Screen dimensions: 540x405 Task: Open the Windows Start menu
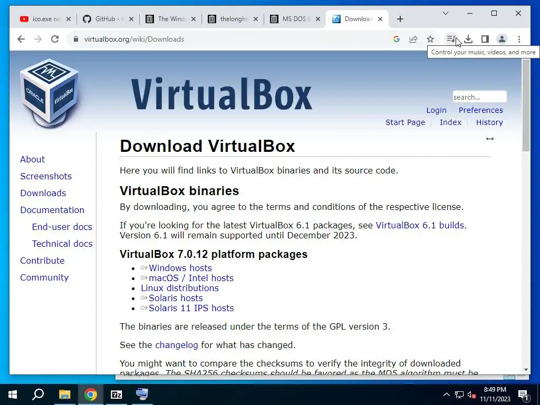[x=13, y=394]
